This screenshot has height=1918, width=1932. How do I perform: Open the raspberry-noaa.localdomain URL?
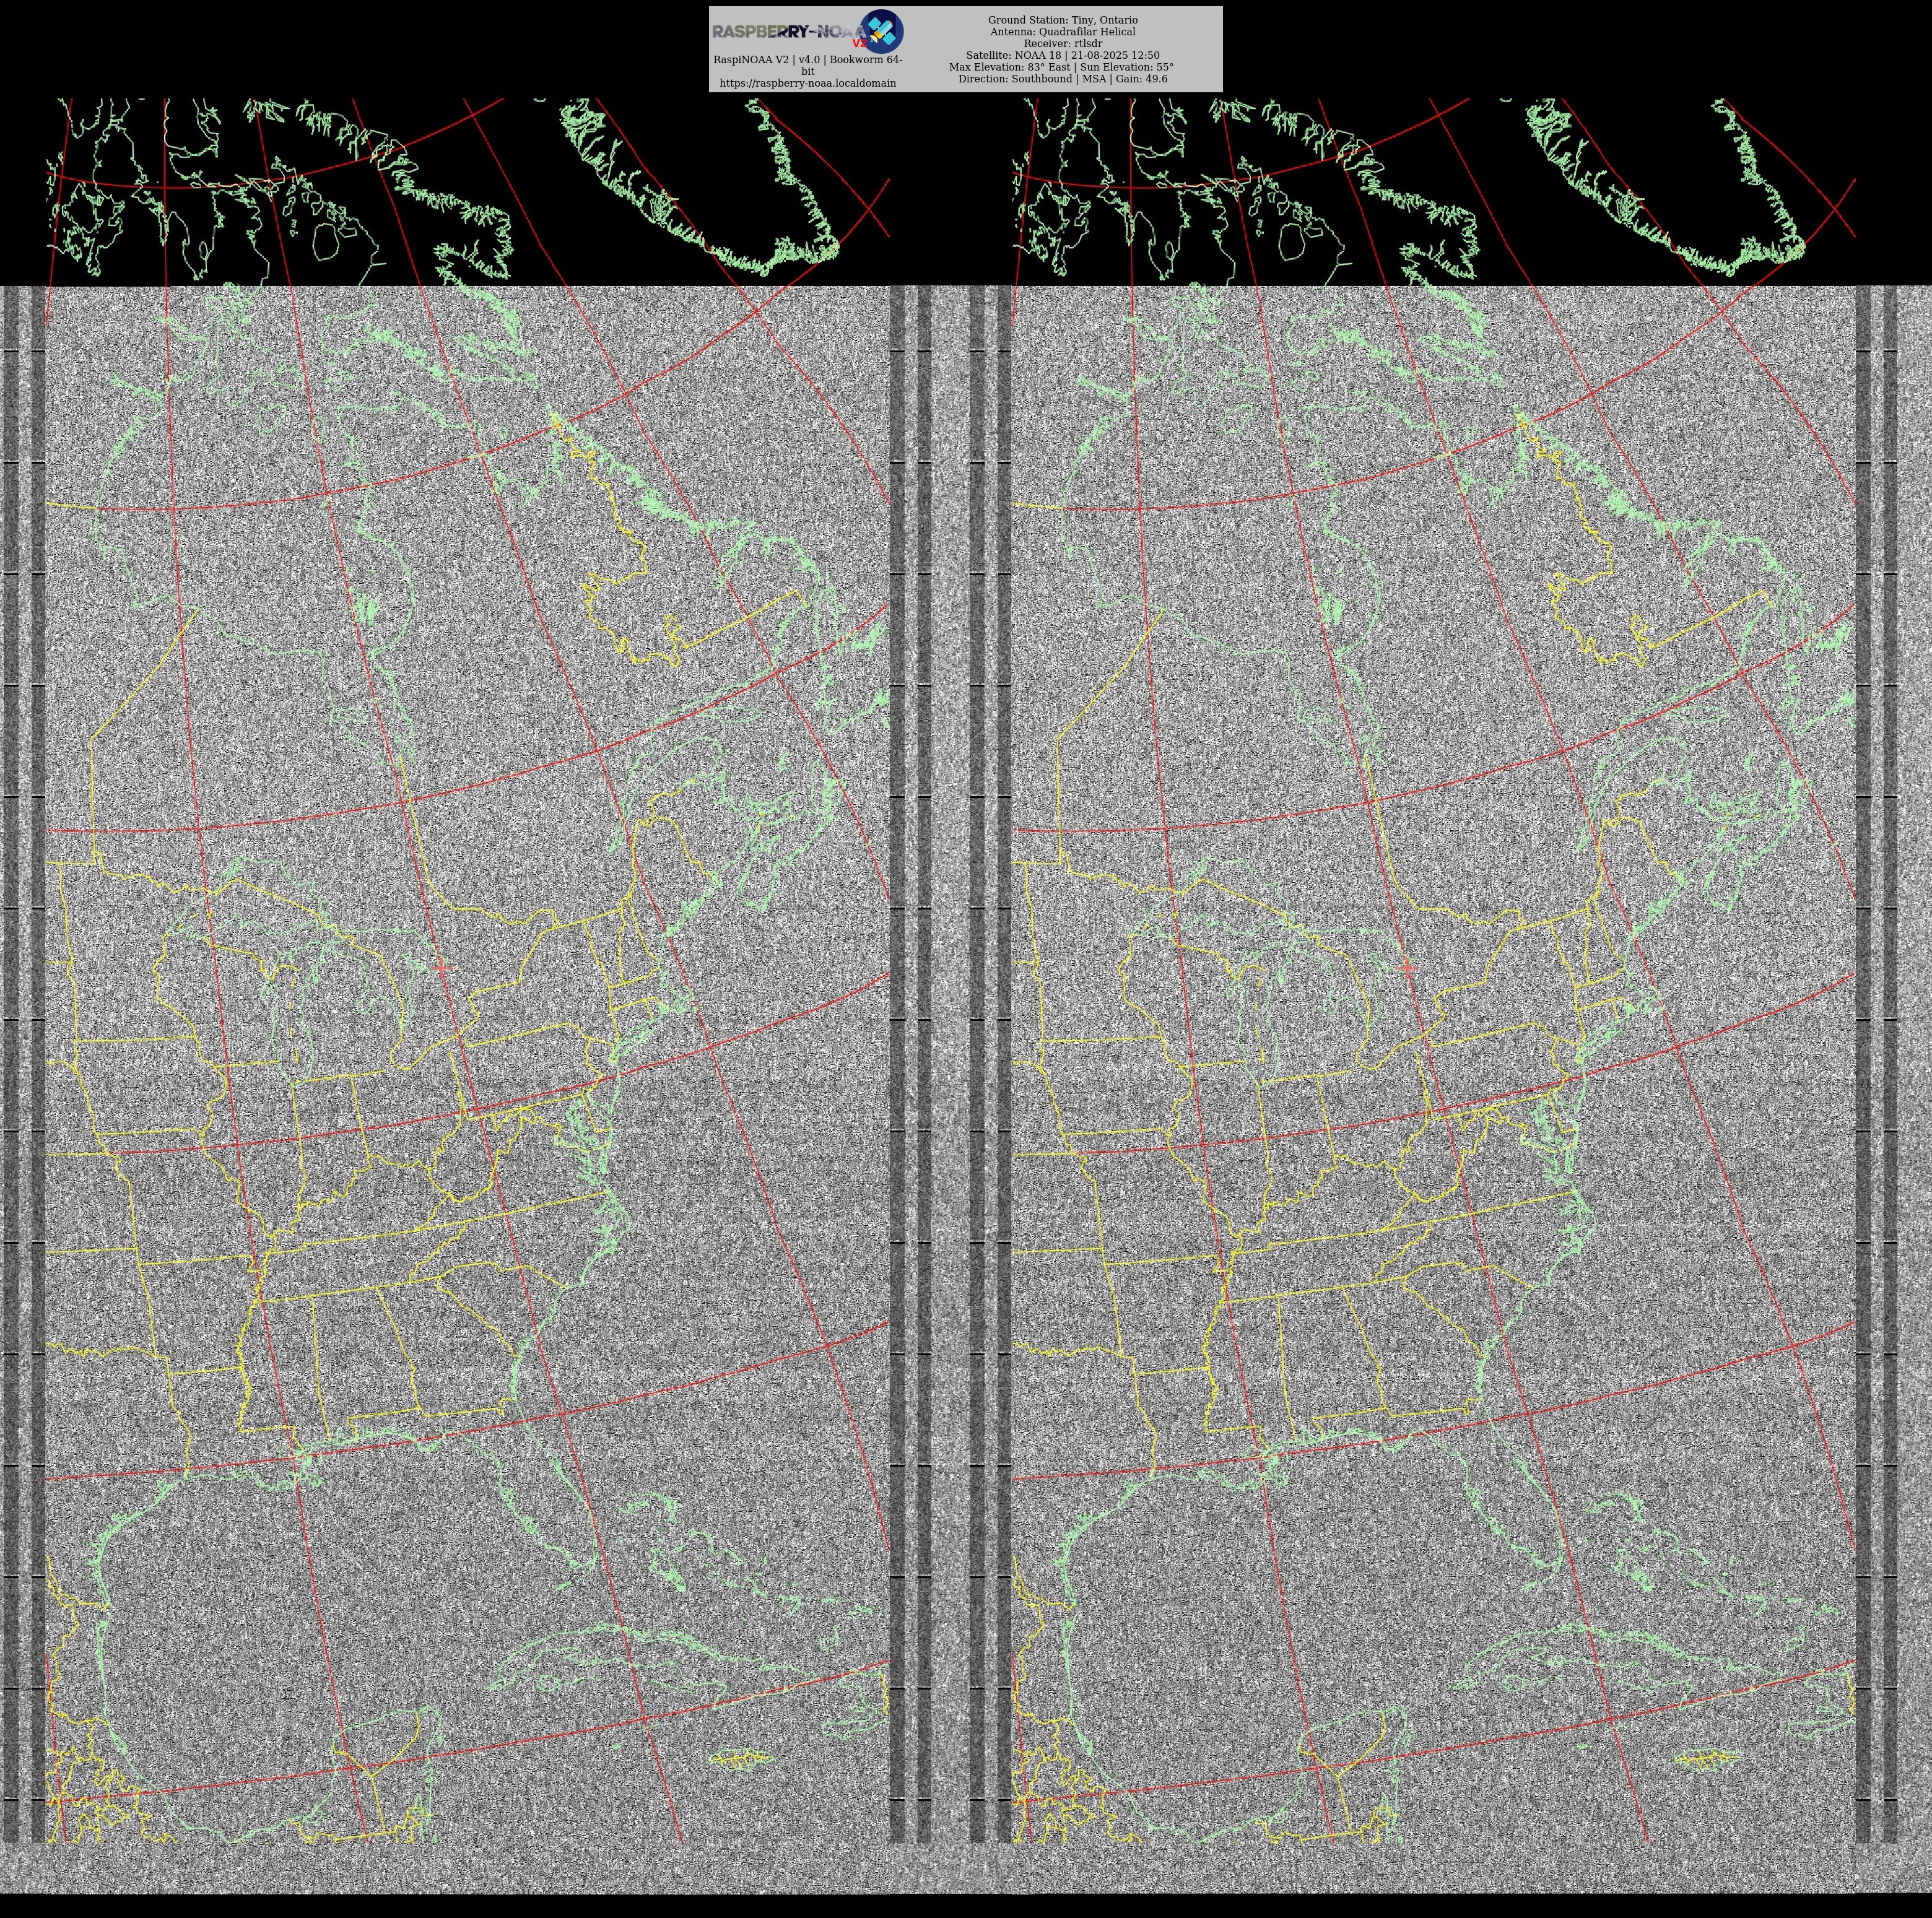[x=807, y=83]
